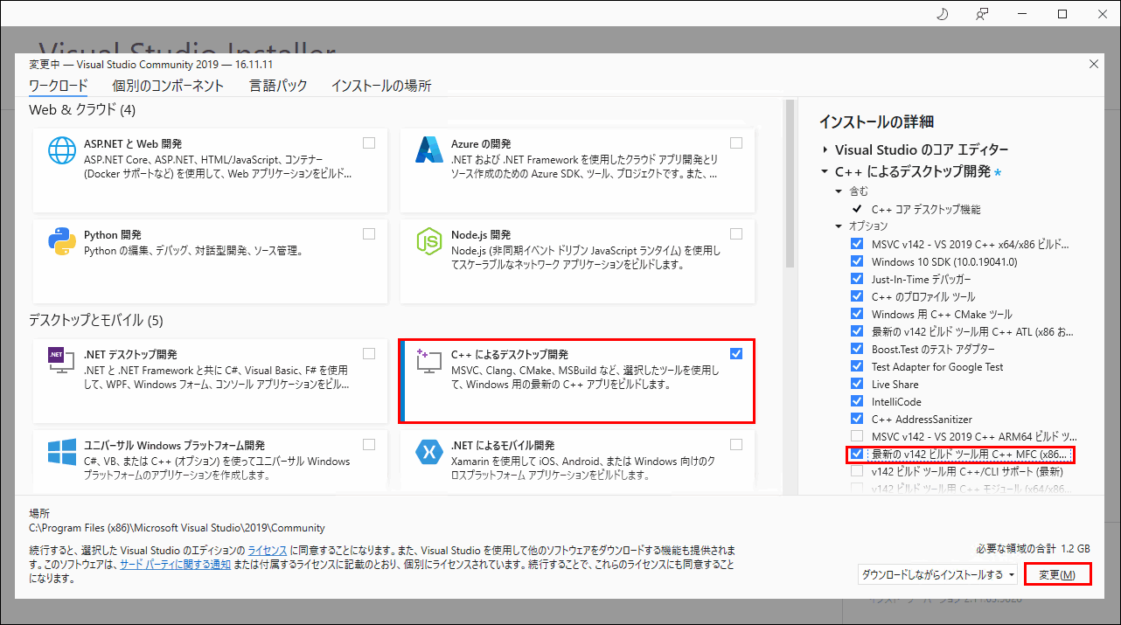Screen dimensions: 1121x625
Task: Close the modify dialog with X
Action: (x=1093, y=64)
